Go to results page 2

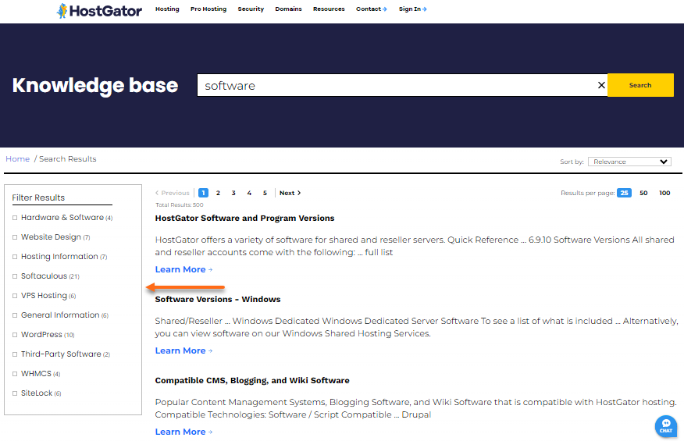pos(218,193)
